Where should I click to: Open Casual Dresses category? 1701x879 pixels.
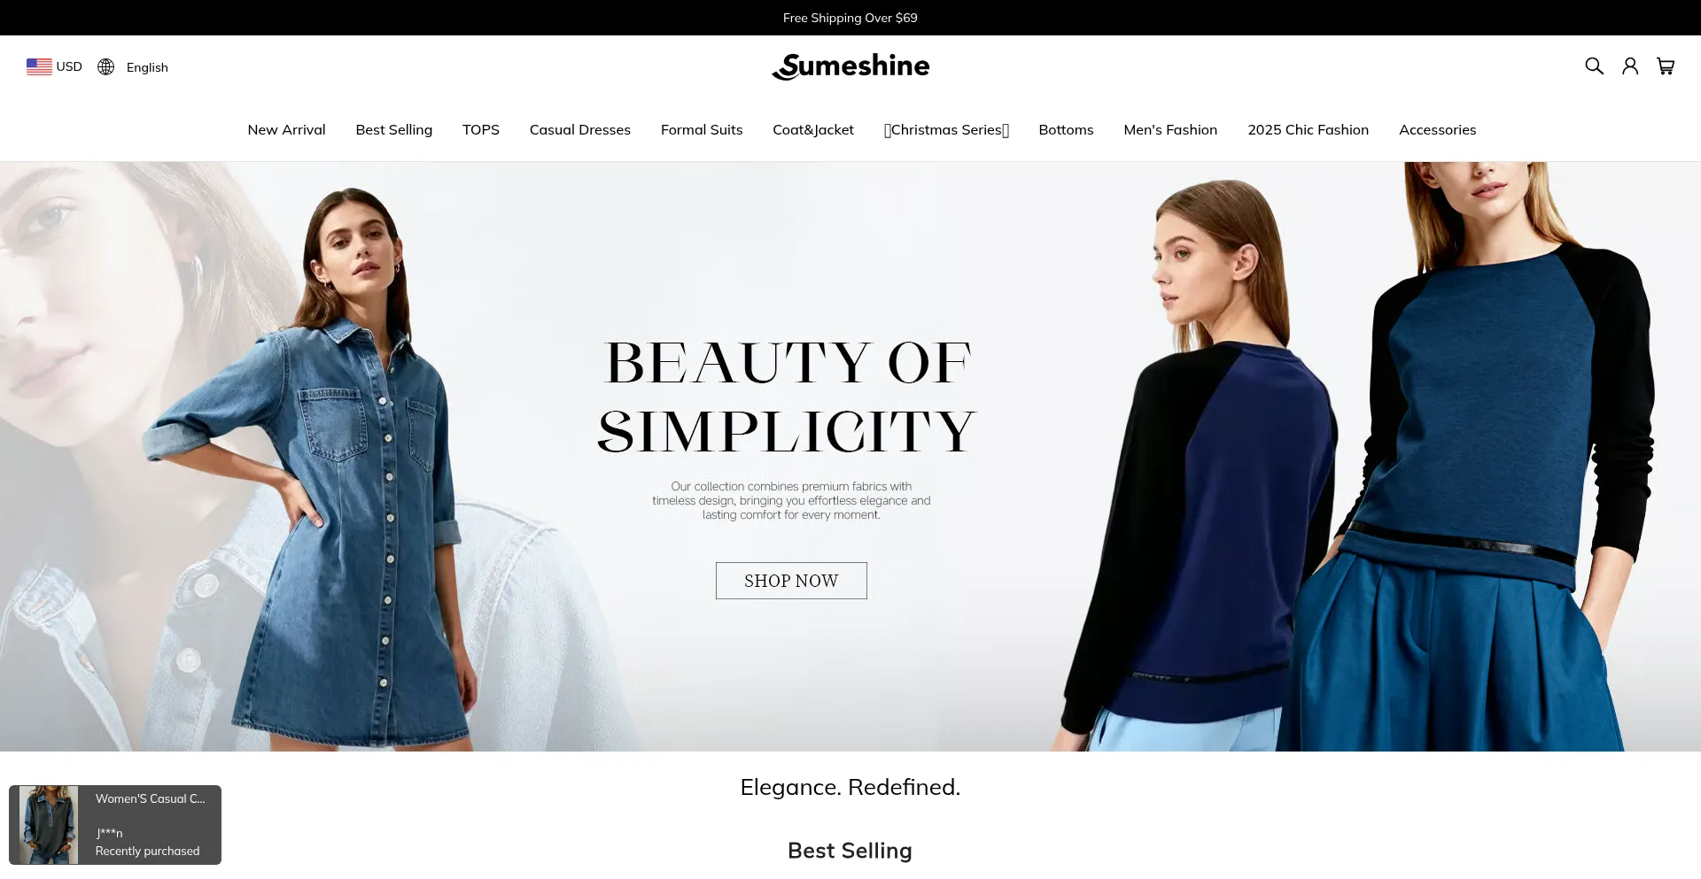coord(580,129)
